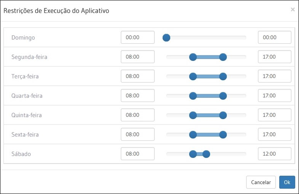This screenshot has width=299, height=194.
Task: Click Terça-feira end time 17:00 field
Action: click(275, 76)
